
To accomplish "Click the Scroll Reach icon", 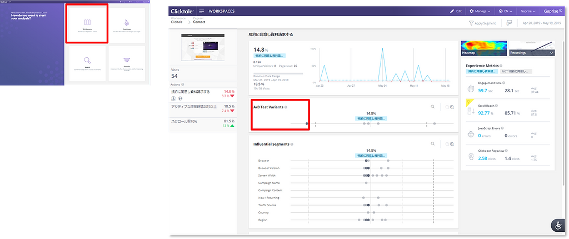I will [x=471, y=112].
